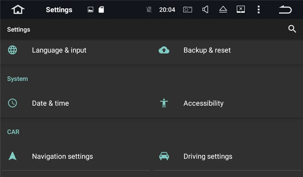Open the three-dot overflow menu

[x=259, y=9]
